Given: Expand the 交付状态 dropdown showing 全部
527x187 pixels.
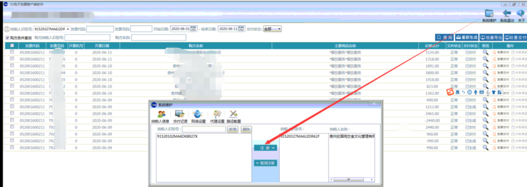Looking at the screenshot, I should pyautogui.click(x=280, y=29).
